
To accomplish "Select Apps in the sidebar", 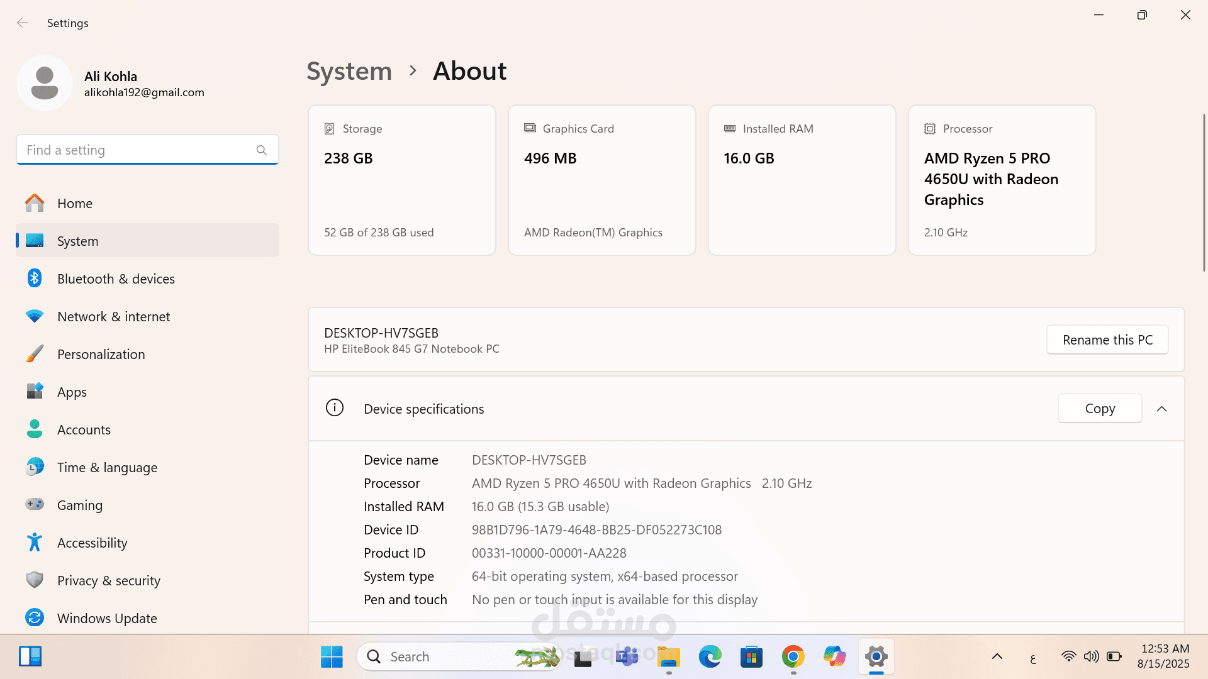I will 147,392.
